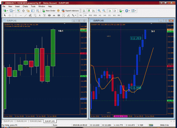Select the Triangle shape tool
The width and height of the screenshot is (177, 128).
click(x=54, y=15)
